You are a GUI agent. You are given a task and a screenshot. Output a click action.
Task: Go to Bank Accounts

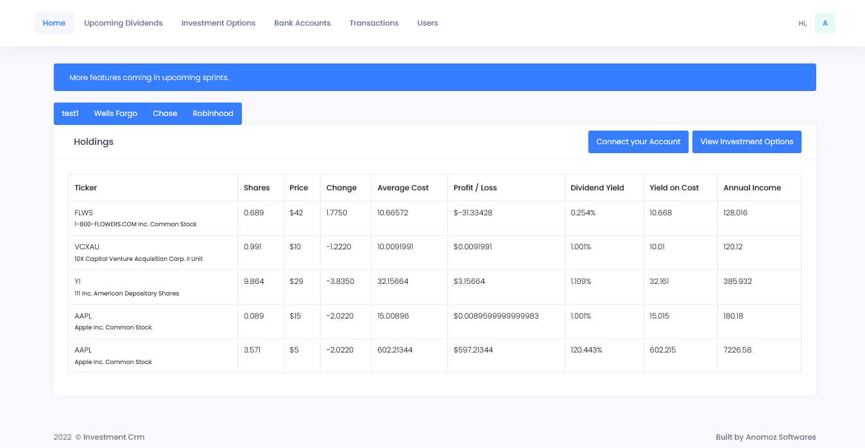pyautogui.click(x=302, y=22)
